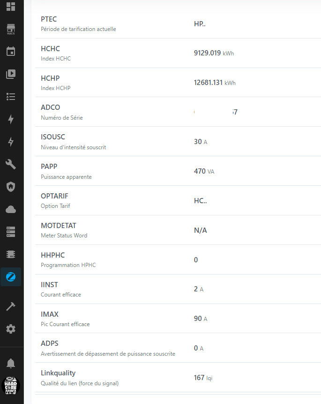321x404 pixels.
Task: Click the Linkquality entity row
Action: (x=178, y=378)
